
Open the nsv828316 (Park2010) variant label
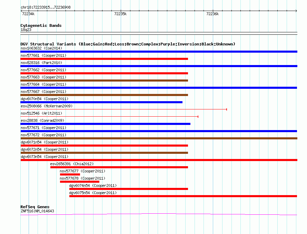pos(41,63)
